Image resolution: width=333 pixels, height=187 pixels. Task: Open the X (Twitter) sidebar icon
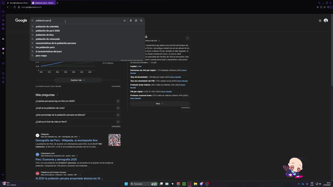[3, 53]
